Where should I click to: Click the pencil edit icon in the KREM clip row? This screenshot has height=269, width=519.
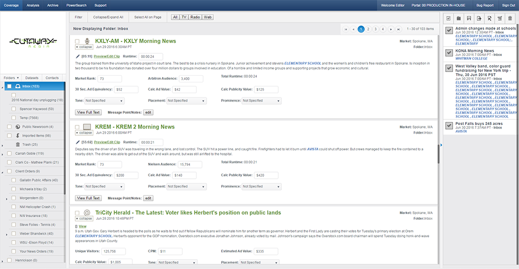click(x=78, y=143)
